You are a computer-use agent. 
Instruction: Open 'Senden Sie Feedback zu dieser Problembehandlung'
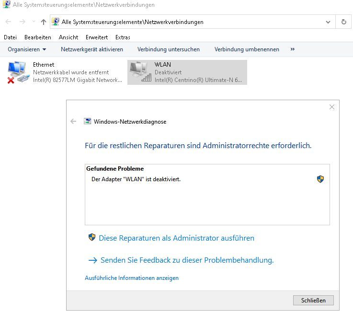pyautogui.click(x=187, y=260)
